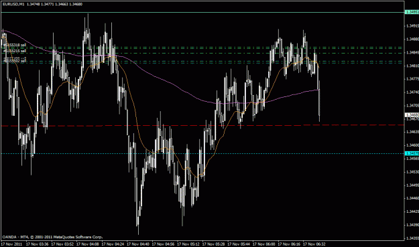Click the 17 Nov 03:36 time label
The image size is (419, 247).
coord(37,244)
